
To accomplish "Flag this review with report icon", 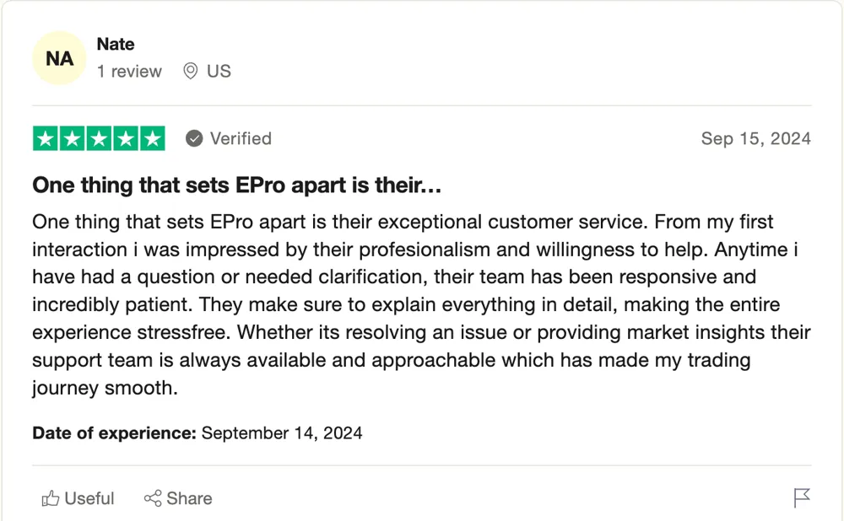I will coord(802,497).
